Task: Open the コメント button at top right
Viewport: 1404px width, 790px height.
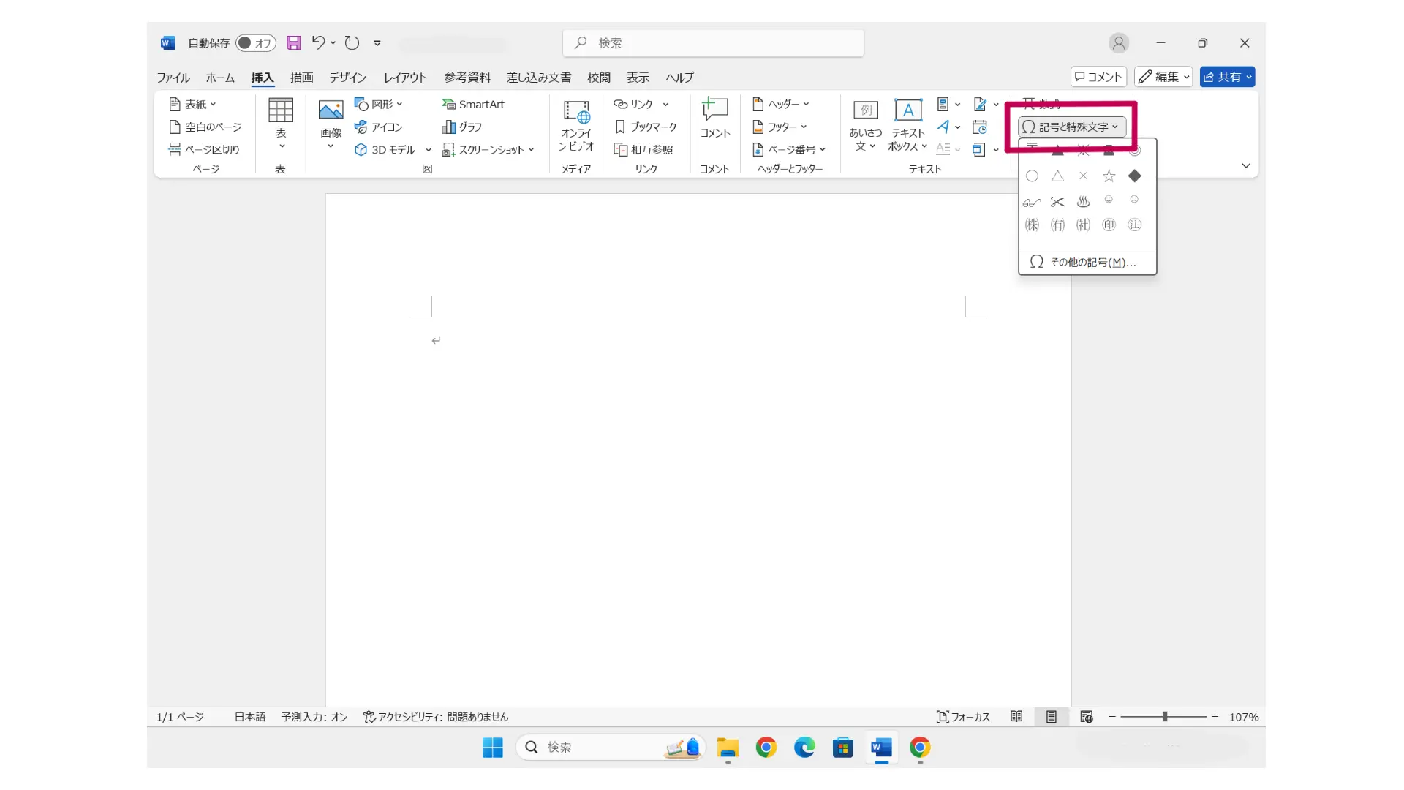Action: tap(1098, 77)
